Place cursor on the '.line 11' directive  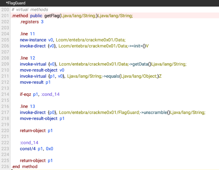(x=27, y=34)
